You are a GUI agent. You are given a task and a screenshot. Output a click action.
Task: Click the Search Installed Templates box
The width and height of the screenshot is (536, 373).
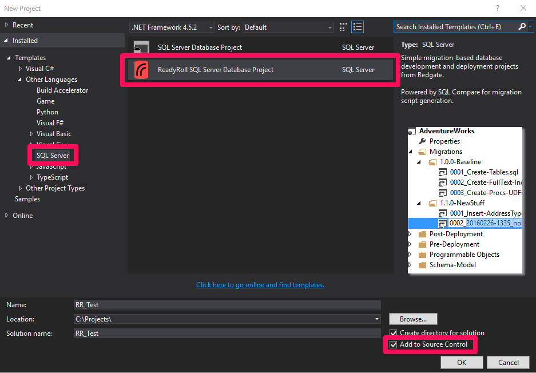click(x=456, y=27)
